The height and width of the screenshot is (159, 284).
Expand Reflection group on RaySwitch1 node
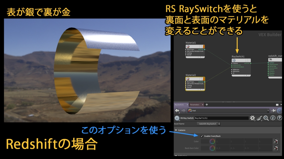coord(232,70)
